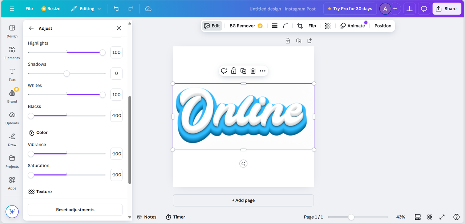Redo the last action
This screenshot has height=224, width=465.
point(130,9)
